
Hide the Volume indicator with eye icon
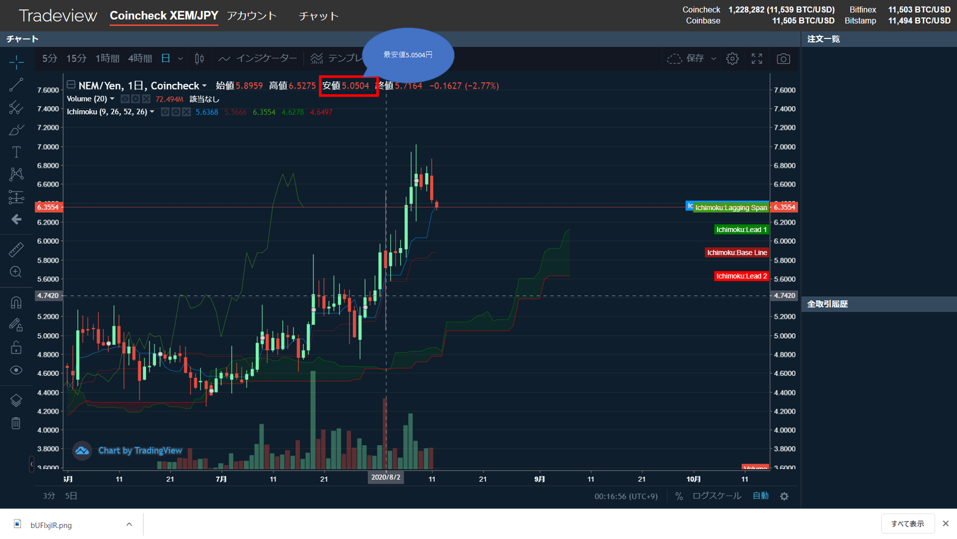(x=125, y=99)
